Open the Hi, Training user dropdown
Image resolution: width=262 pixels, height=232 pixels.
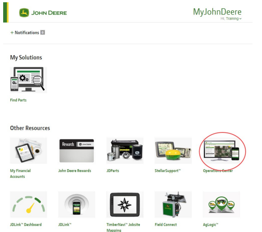(x=231, y=19)
